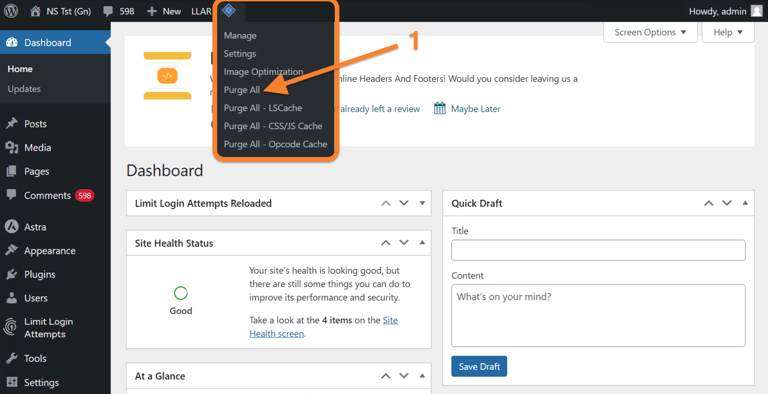Move Quick Draft widget down

point(727,203)
